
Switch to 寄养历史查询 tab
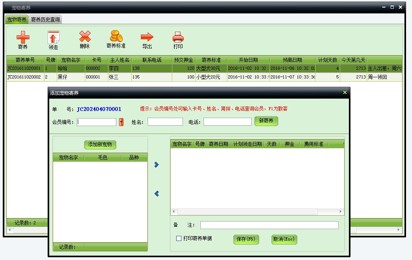click(x=45, y=19)
